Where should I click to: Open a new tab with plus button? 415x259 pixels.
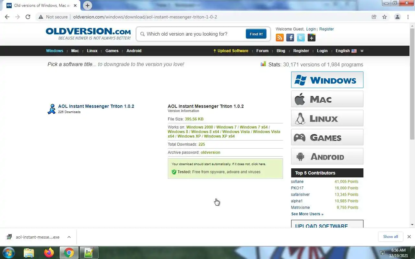(x=88, y=6)
